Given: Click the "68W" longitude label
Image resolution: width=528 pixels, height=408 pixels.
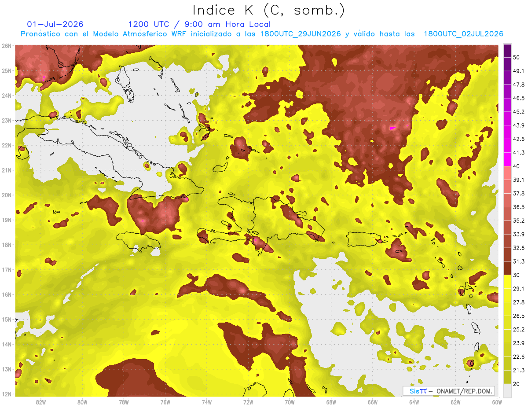Looking at the screenshot, I should (x=331, y=402).
